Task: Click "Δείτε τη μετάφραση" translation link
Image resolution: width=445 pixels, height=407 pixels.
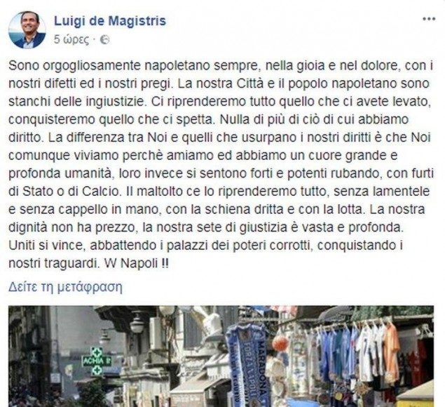Action: [66, 287]
